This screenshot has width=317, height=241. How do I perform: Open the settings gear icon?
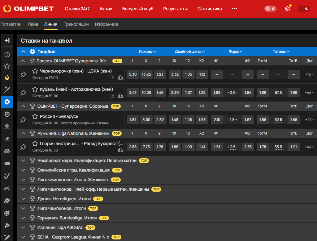[287, 9]
